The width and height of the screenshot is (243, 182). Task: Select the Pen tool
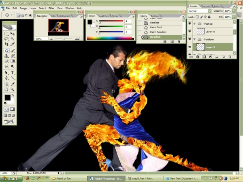click(x=6, y=78)
